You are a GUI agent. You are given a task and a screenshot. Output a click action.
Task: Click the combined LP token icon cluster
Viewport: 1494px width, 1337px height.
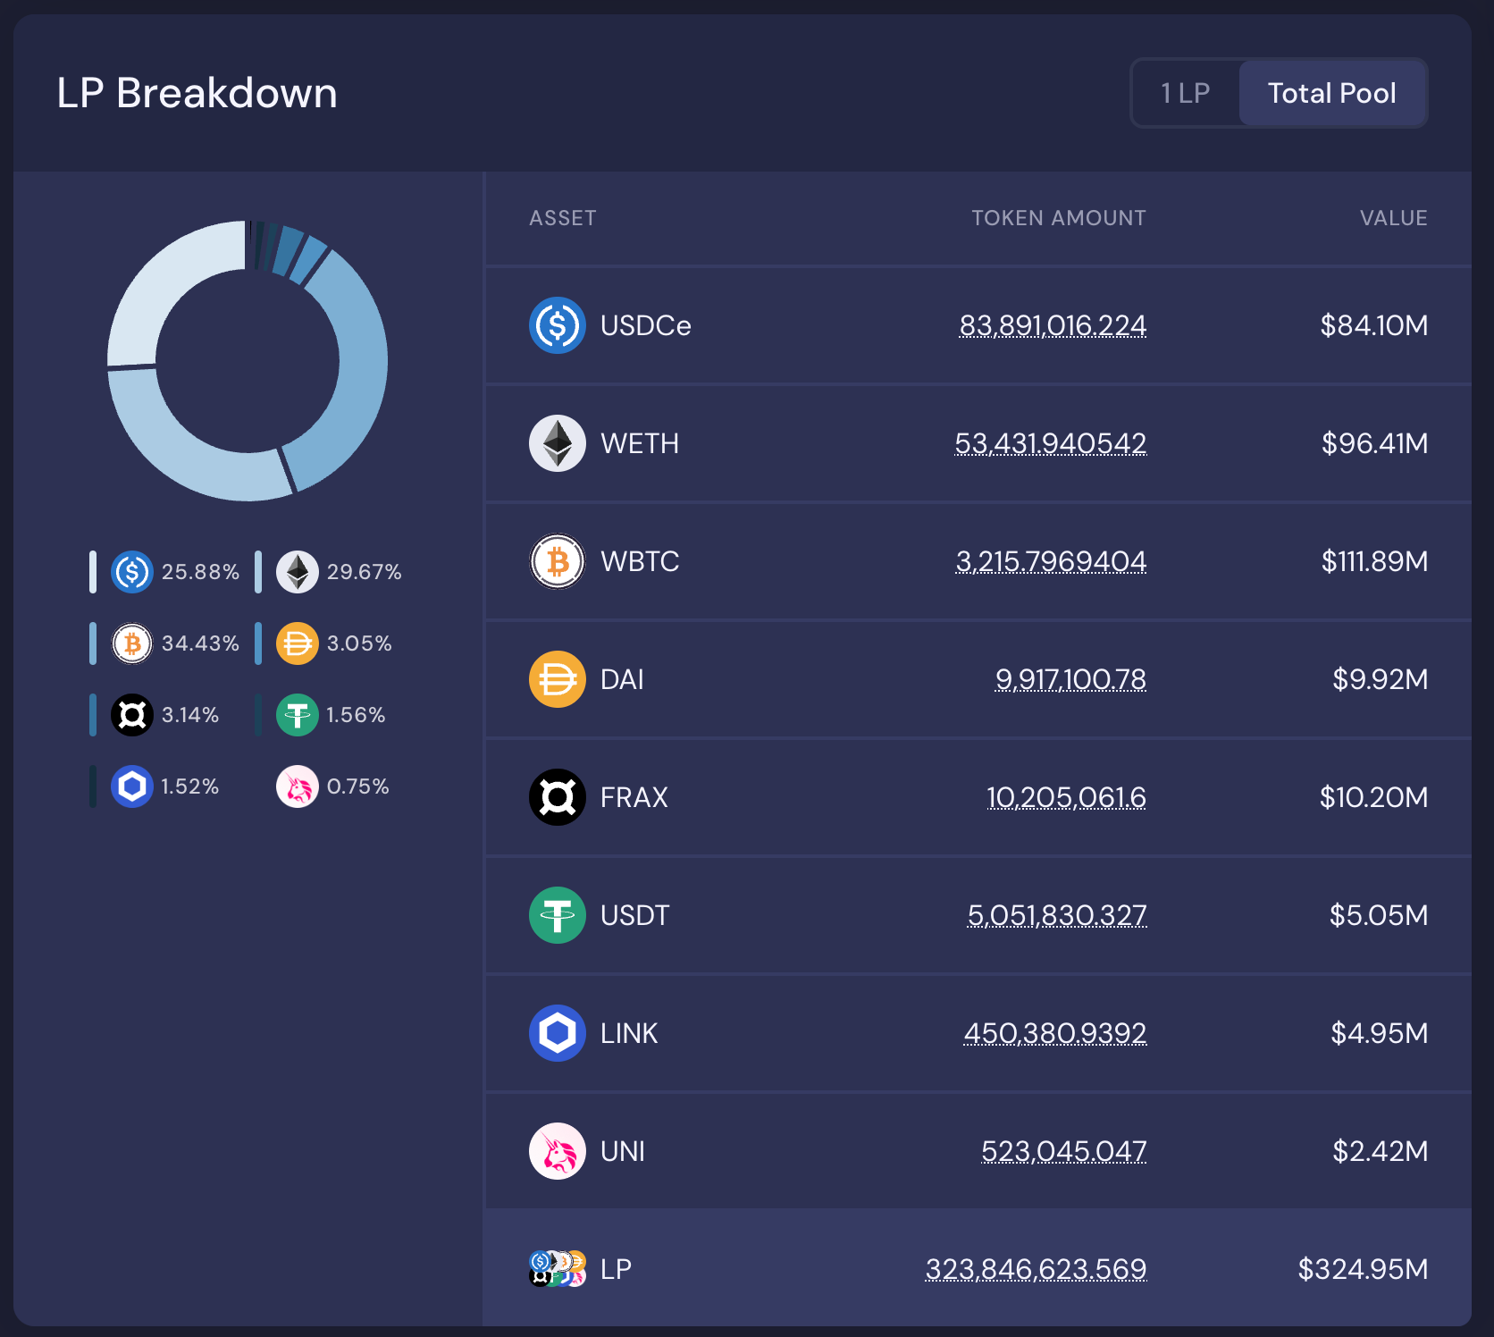click(557, 1268)
